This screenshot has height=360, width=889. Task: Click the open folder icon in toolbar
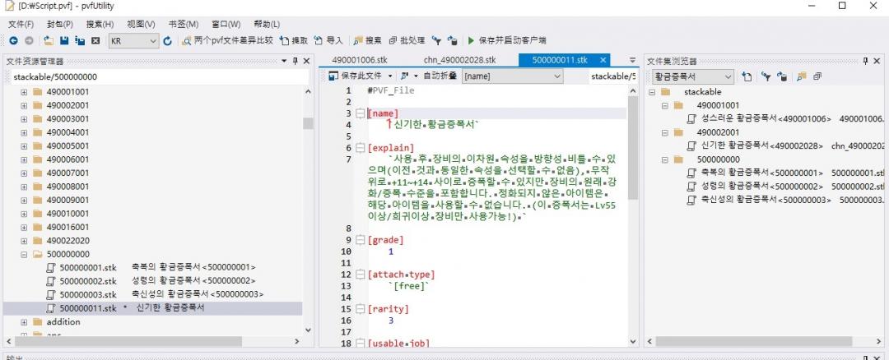point(49,40)
